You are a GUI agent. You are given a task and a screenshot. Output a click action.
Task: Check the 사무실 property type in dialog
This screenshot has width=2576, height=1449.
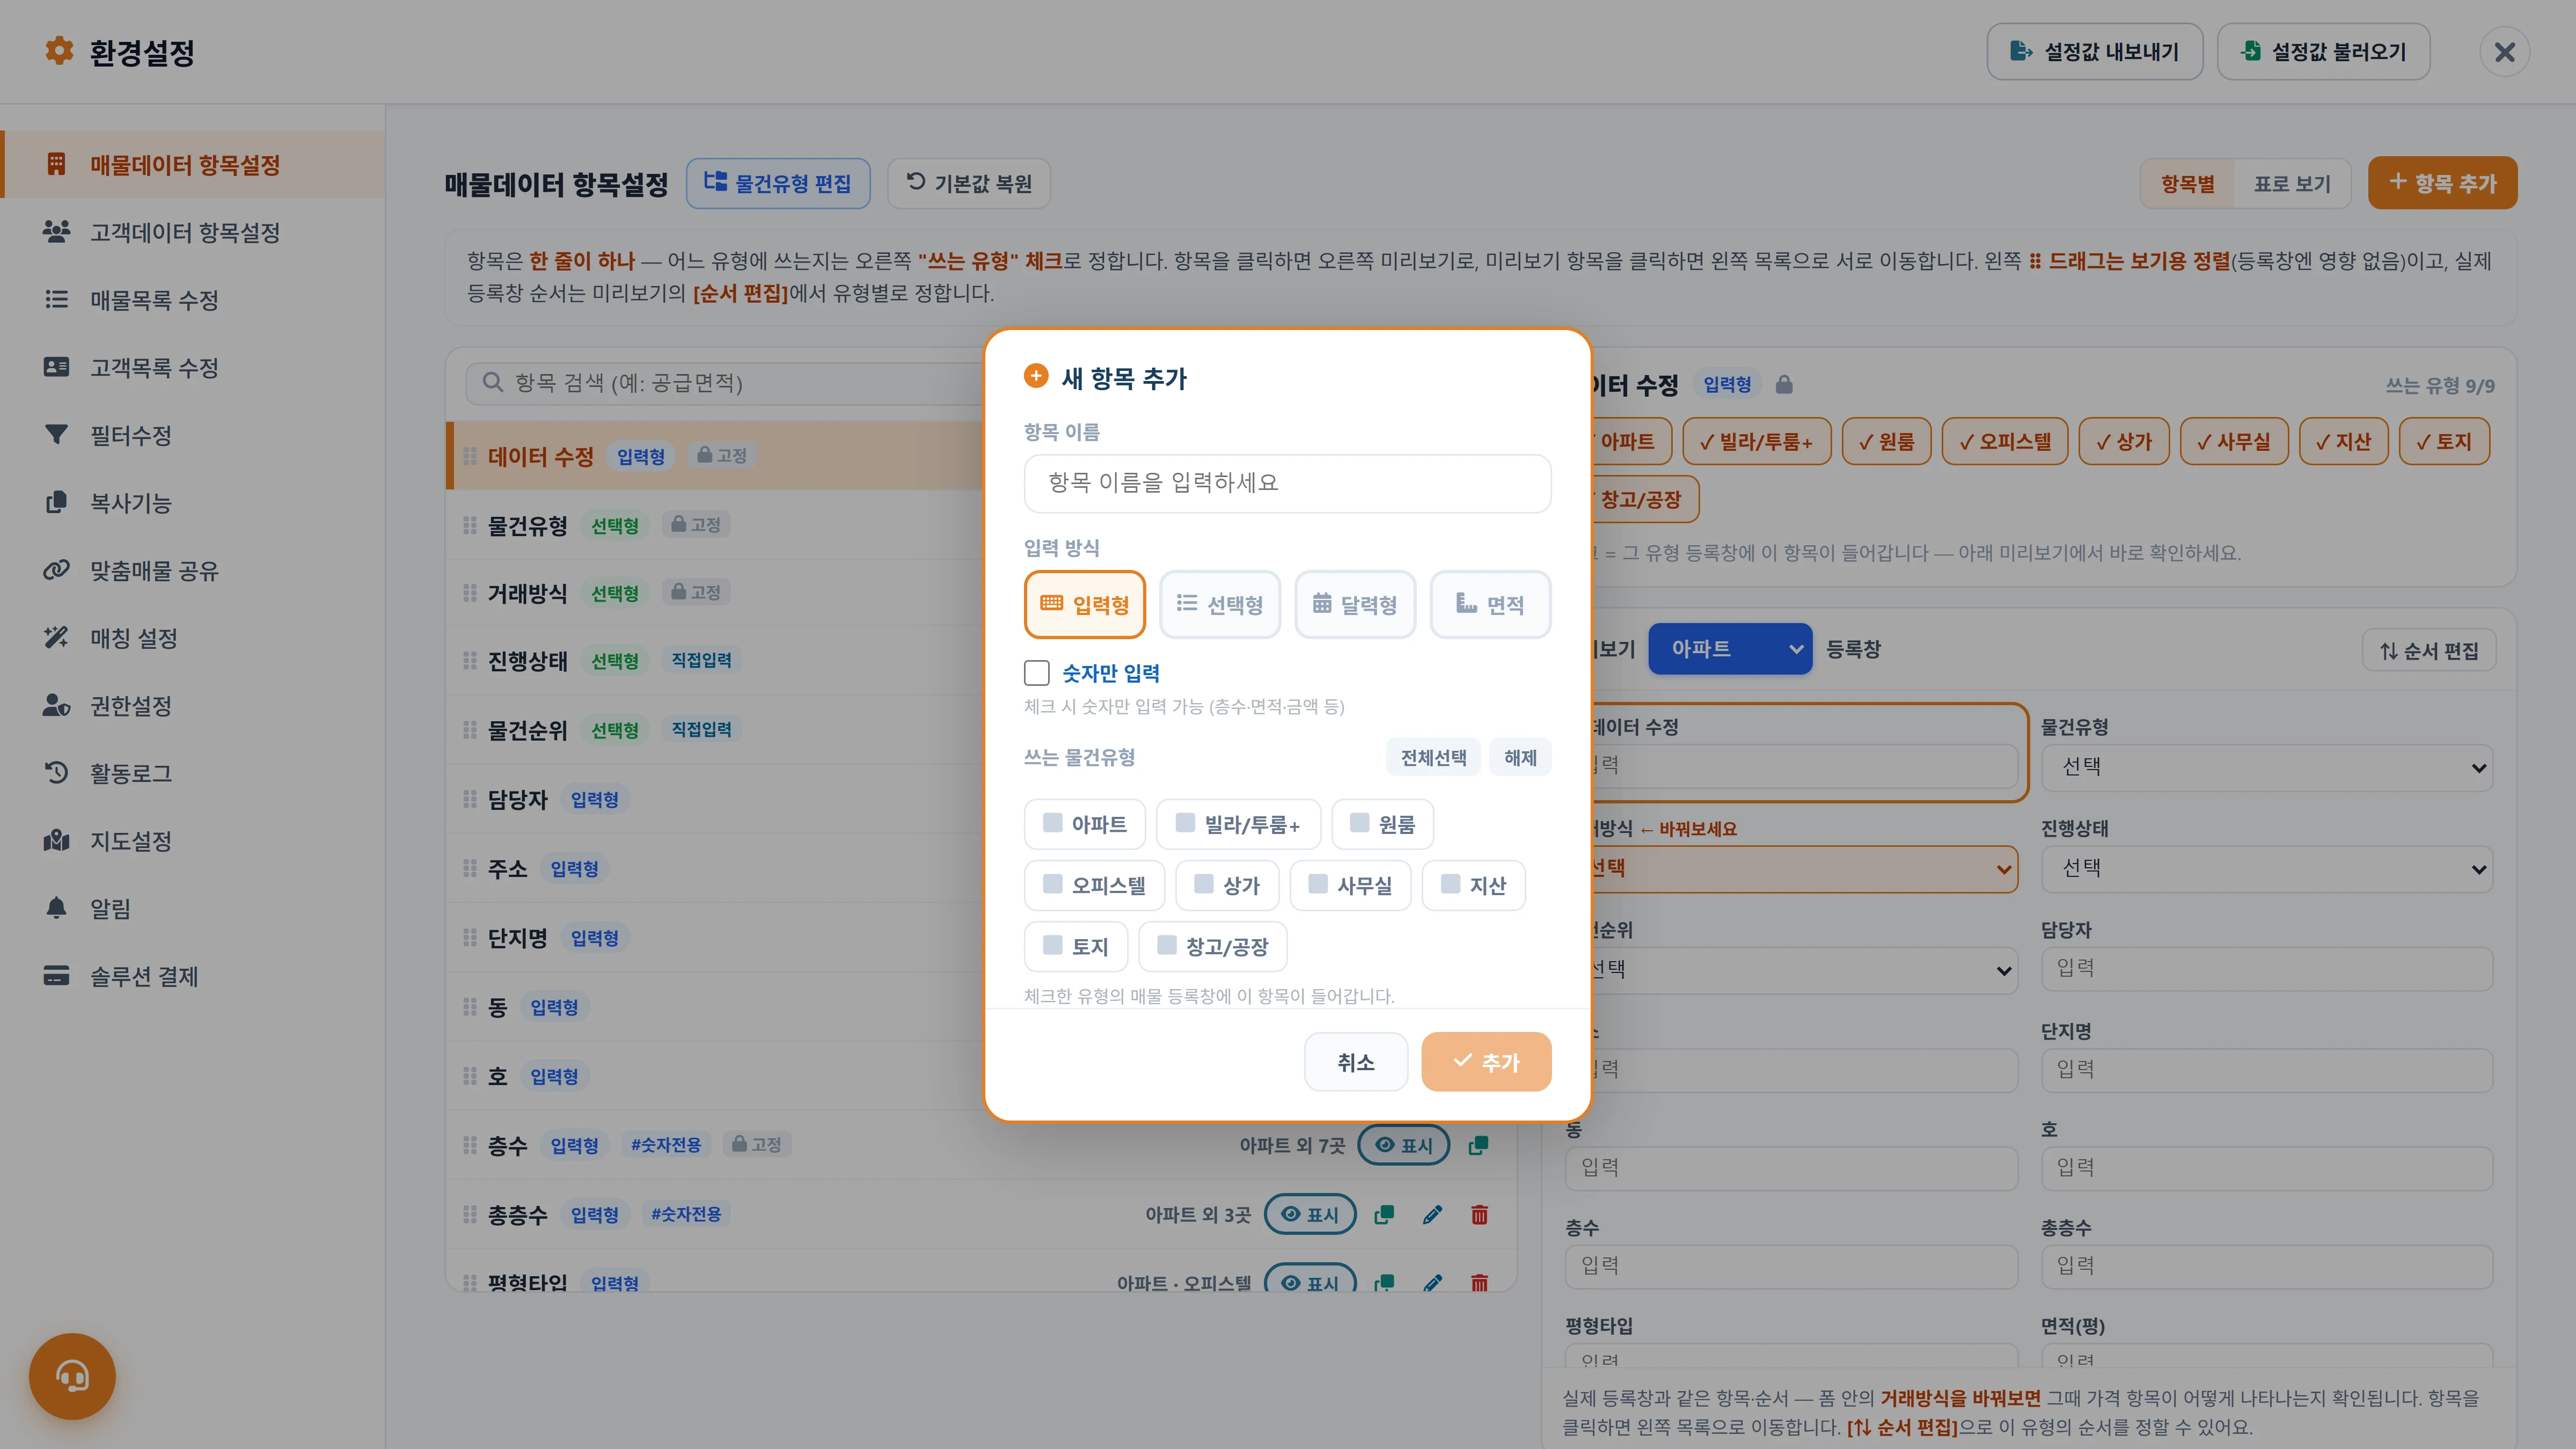[x=1350, y=885]
